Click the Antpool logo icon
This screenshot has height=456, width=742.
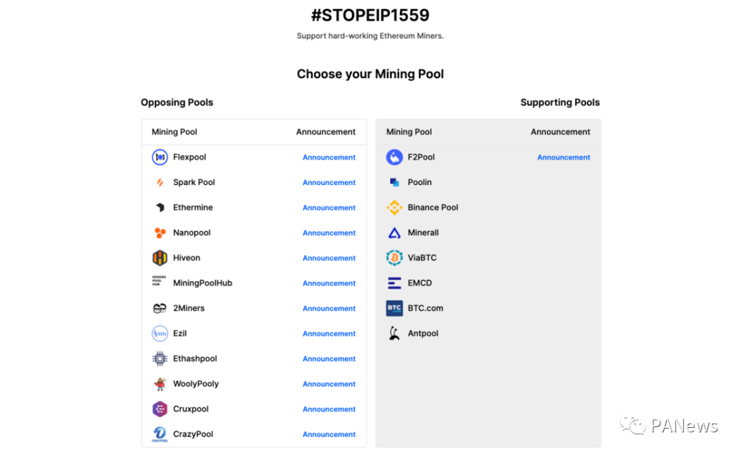[394, 333]
